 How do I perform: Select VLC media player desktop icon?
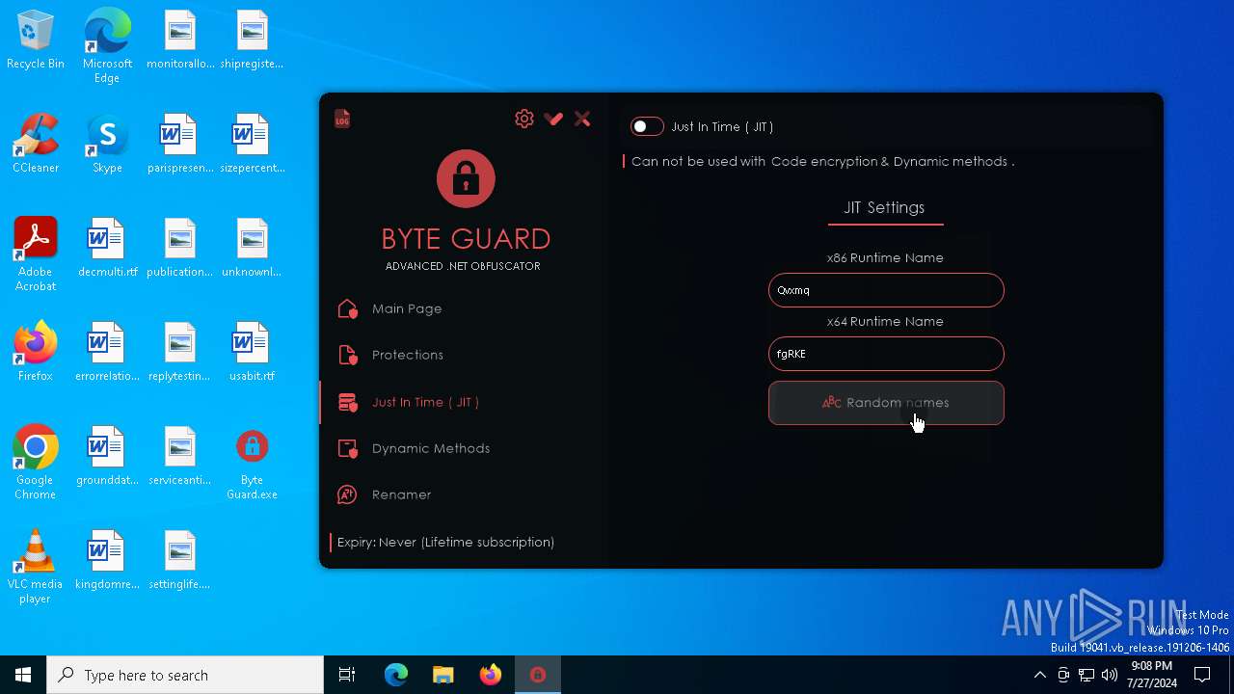36,567
